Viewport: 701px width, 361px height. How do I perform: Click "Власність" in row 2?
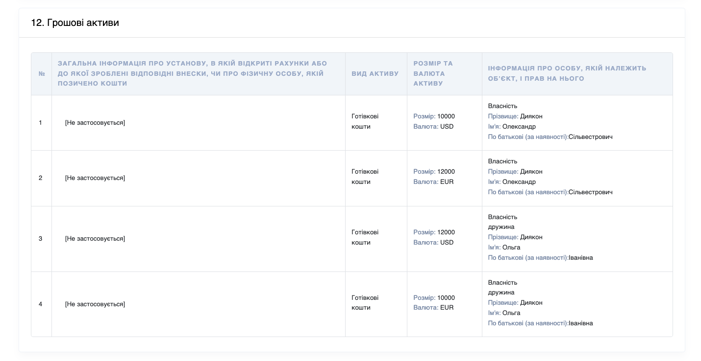point(502,161)
